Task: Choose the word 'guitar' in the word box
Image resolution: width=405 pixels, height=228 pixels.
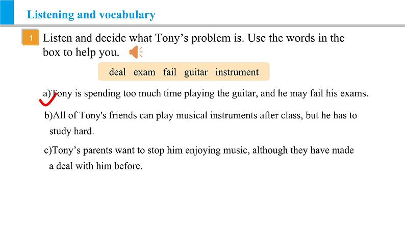Action: [196, 72]
